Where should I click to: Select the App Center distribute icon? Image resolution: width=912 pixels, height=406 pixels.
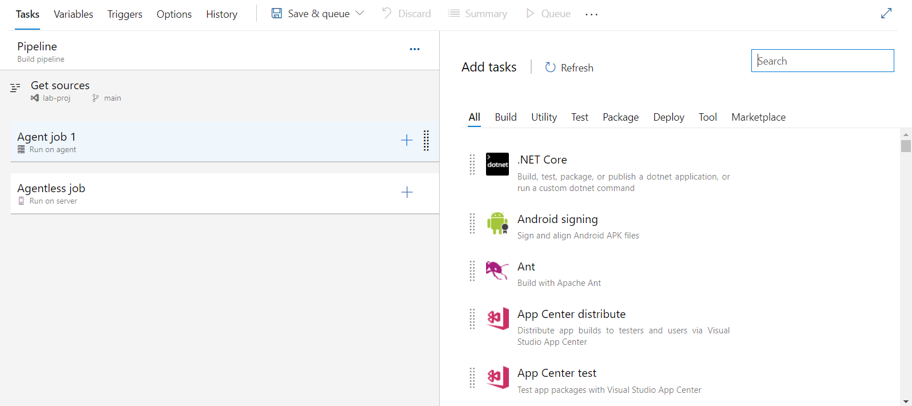click(x=497, y=319)
